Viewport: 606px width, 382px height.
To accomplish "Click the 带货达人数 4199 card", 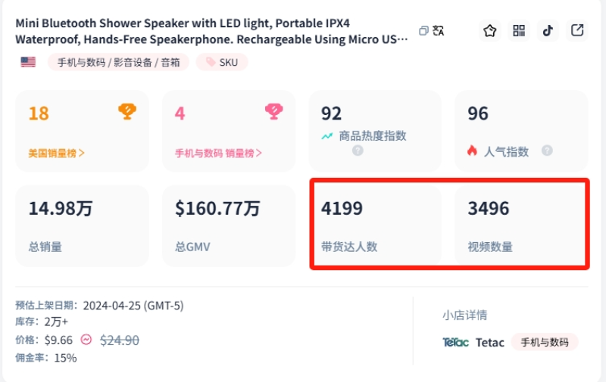I will click(375, 225).
